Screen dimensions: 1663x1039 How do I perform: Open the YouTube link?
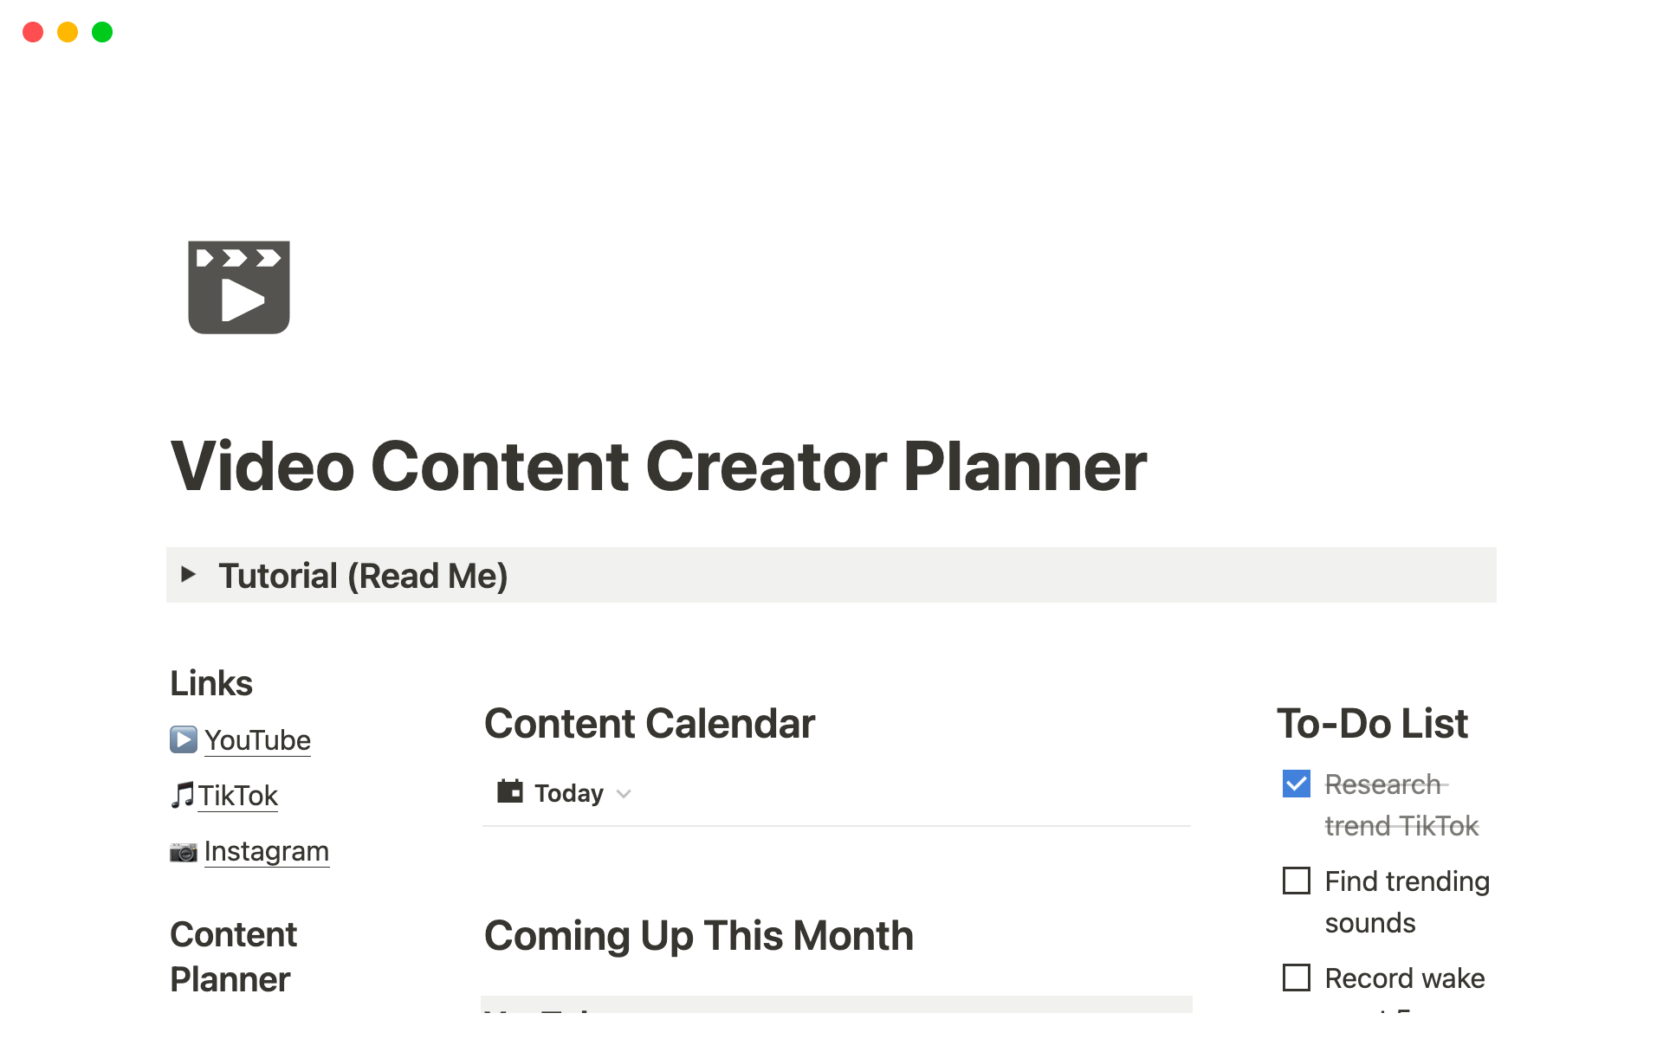[257, 740]
